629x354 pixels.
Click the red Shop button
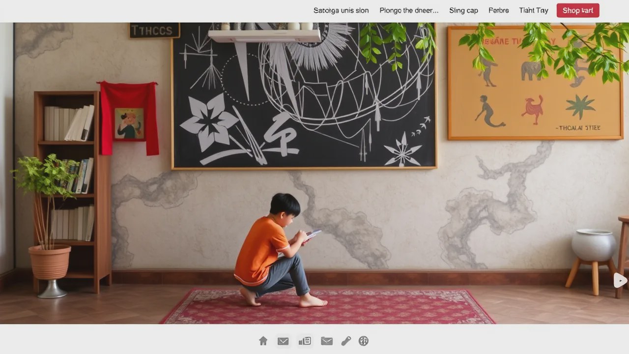point(578,10)
